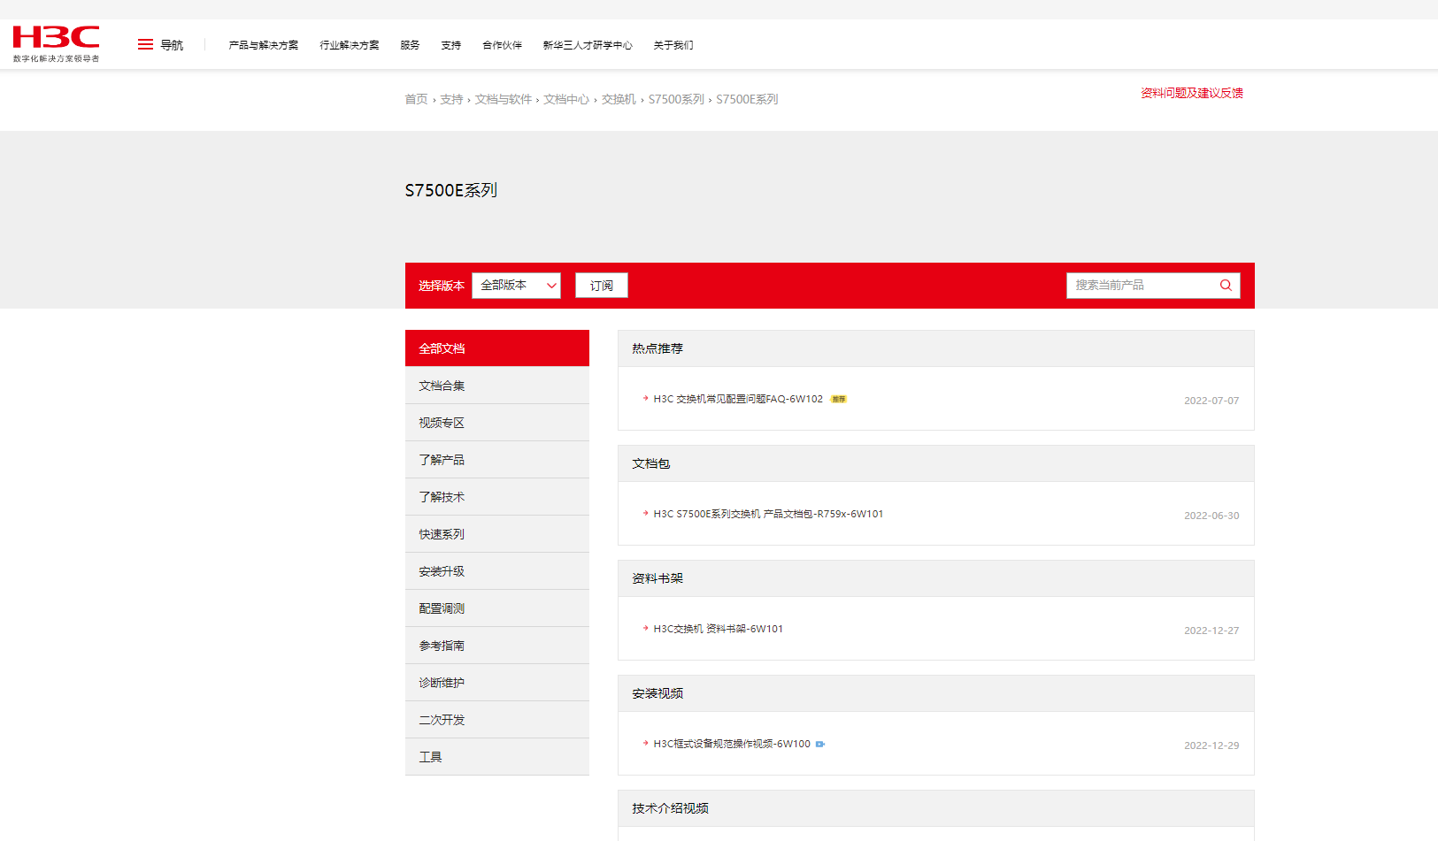Click the video icon beside H3C框式设备规范操作视频
Image resolution: width=1438 pixels, height=841 pixels.
click(820, 744)
